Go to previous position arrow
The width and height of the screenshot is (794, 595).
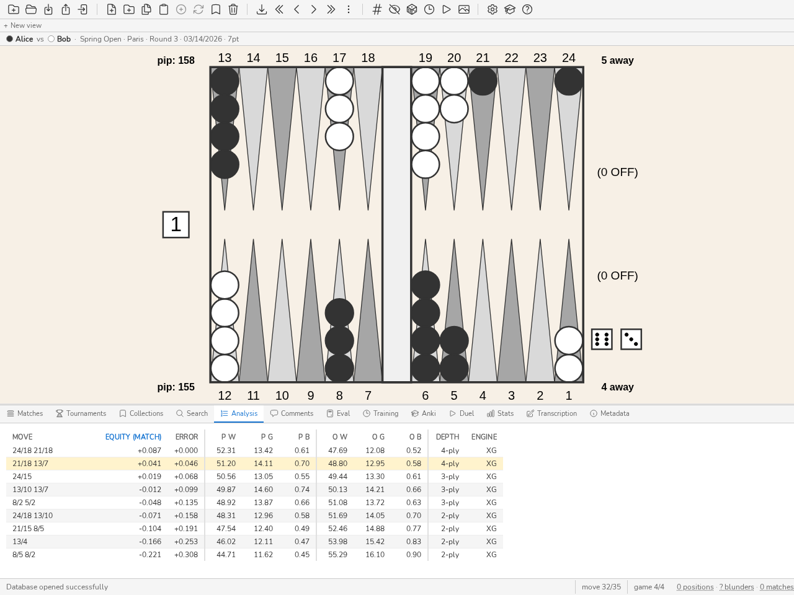(x=297, y=9)
